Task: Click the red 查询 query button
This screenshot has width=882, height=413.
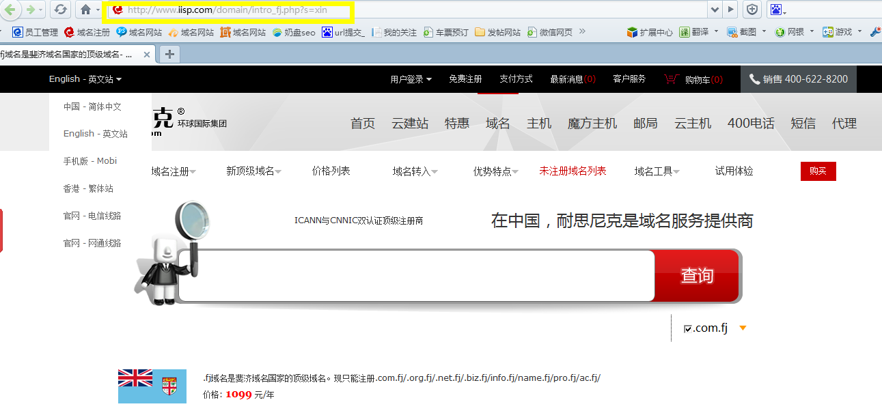Action: [697, 276]
